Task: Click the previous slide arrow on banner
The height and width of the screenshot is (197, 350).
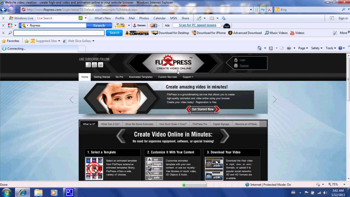Action: pos(71,100)
